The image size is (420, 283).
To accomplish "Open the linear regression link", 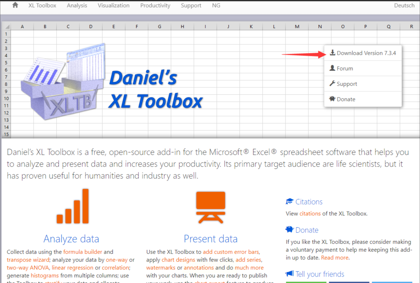I will pos(72,268).
